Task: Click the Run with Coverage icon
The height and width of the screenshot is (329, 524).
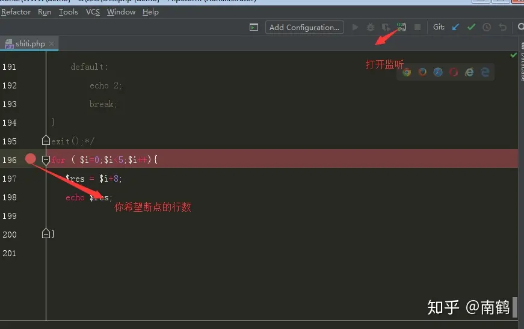Action: [386, 27]
